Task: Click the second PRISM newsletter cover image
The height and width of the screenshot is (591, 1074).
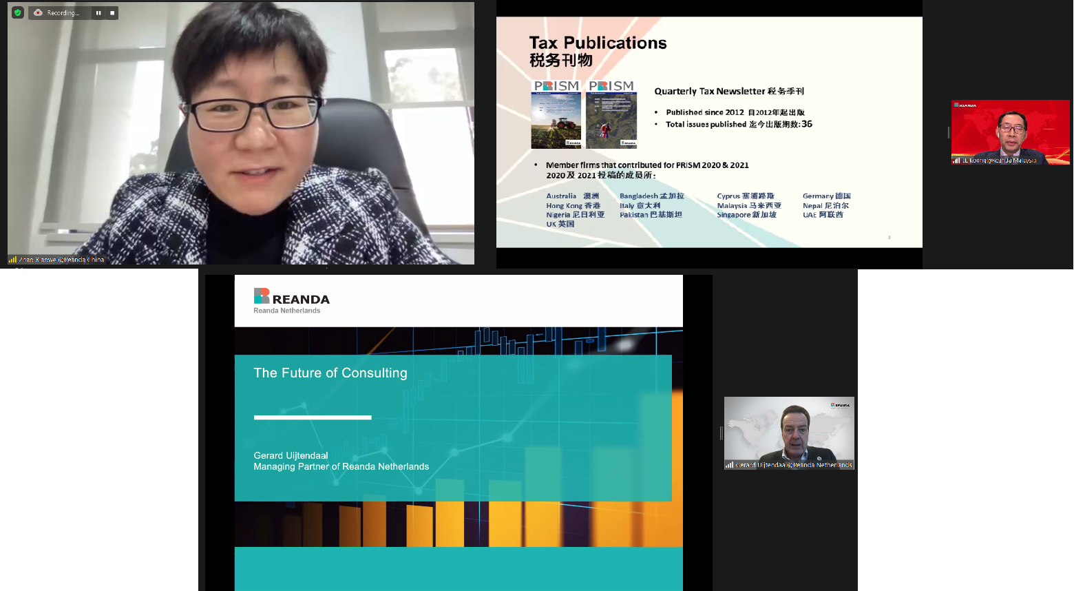Action: point(611,114)
